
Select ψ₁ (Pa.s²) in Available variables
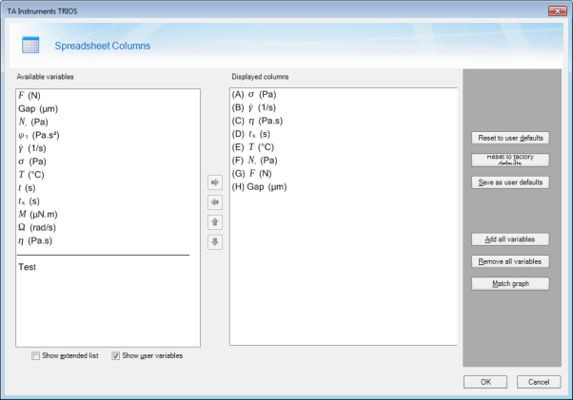(x=39, y=135)
